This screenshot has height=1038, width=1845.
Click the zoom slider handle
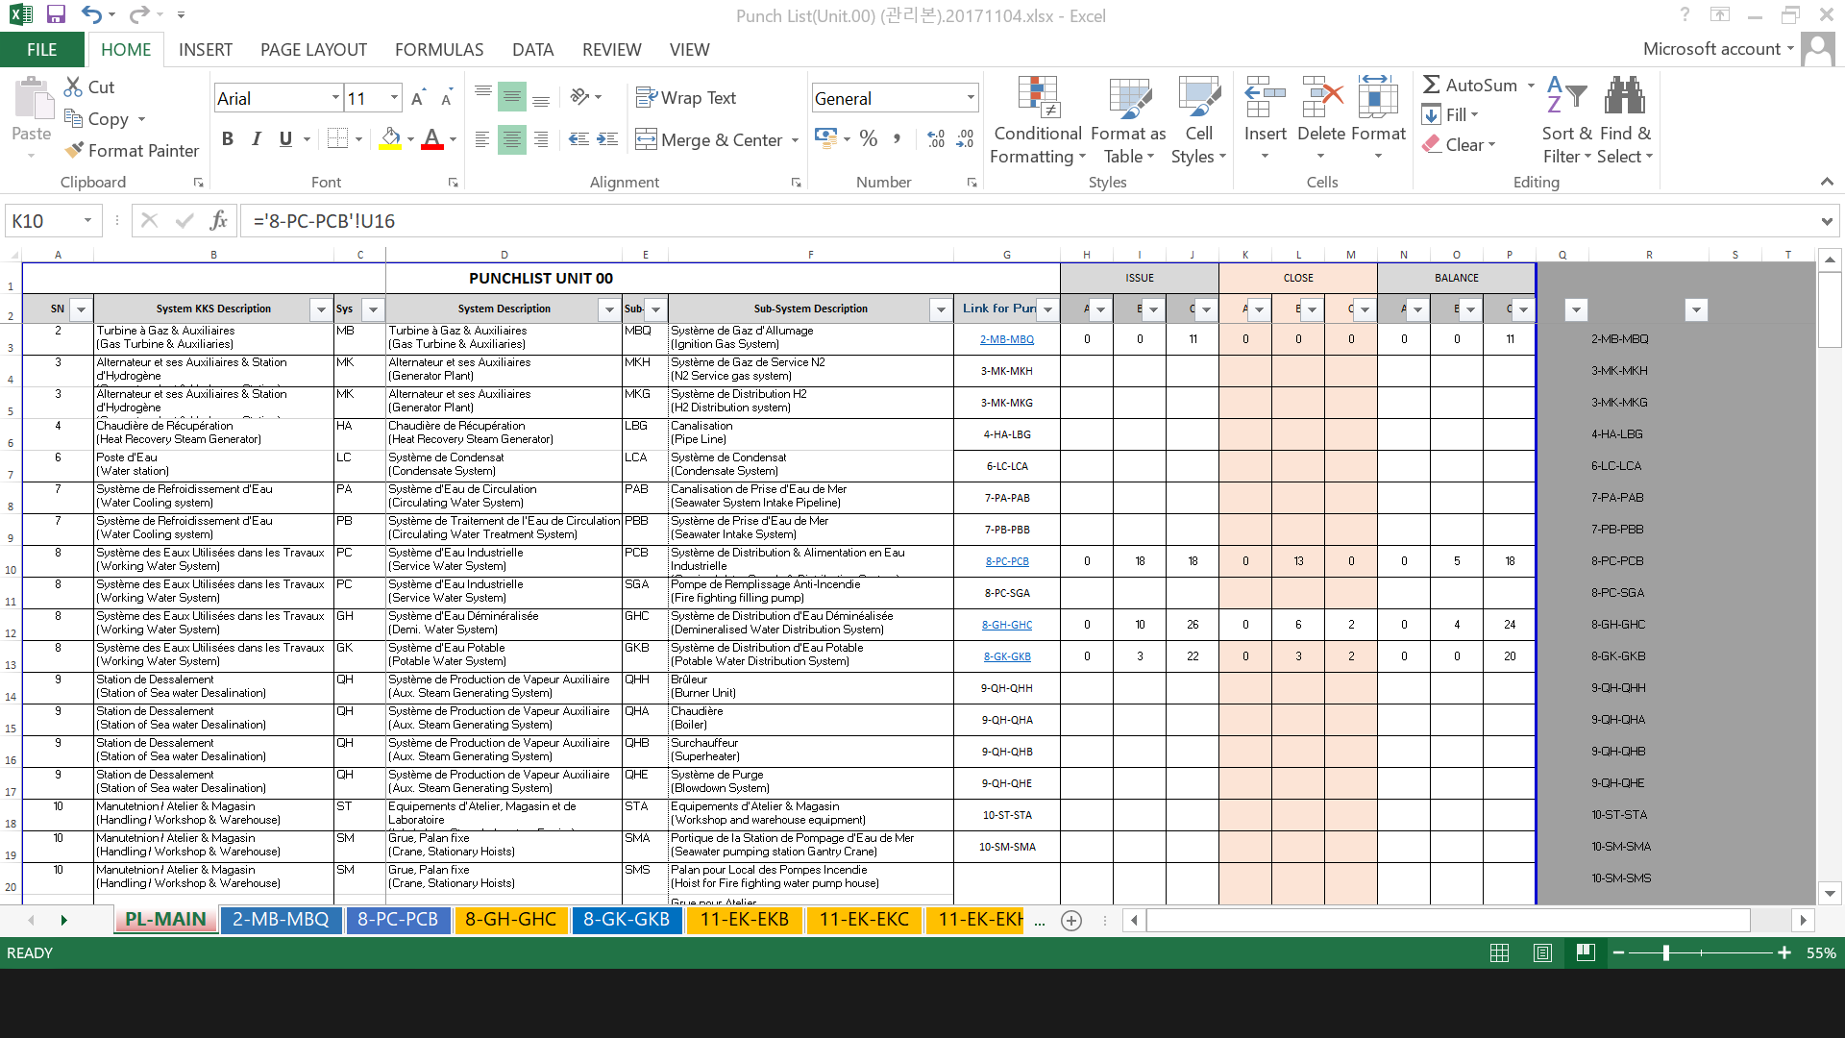(x=1666, y=952)
